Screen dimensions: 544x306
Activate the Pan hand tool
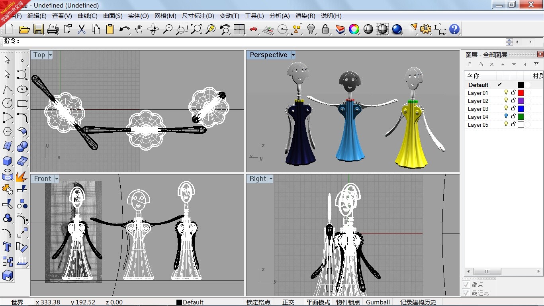(139, 29)
